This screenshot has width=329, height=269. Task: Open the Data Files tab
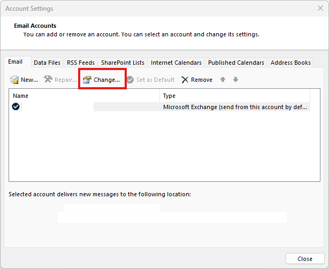(x=47, y=63)
